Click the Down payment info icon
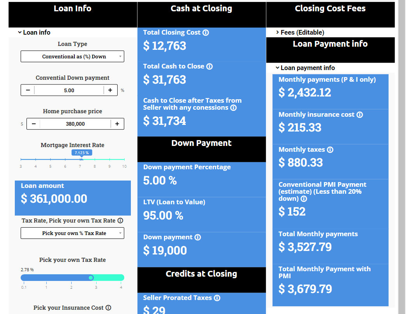The width and height of the screenshot is (407, 314). (198, 237)
